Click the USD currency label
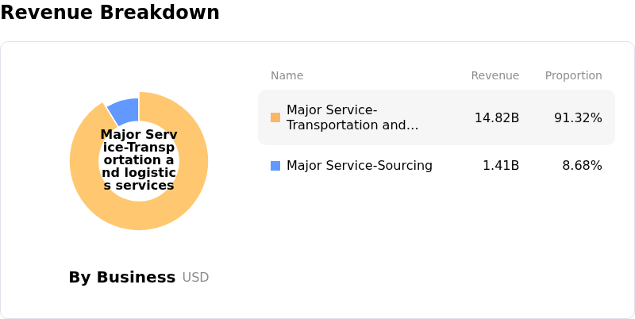 click(195, 277)
